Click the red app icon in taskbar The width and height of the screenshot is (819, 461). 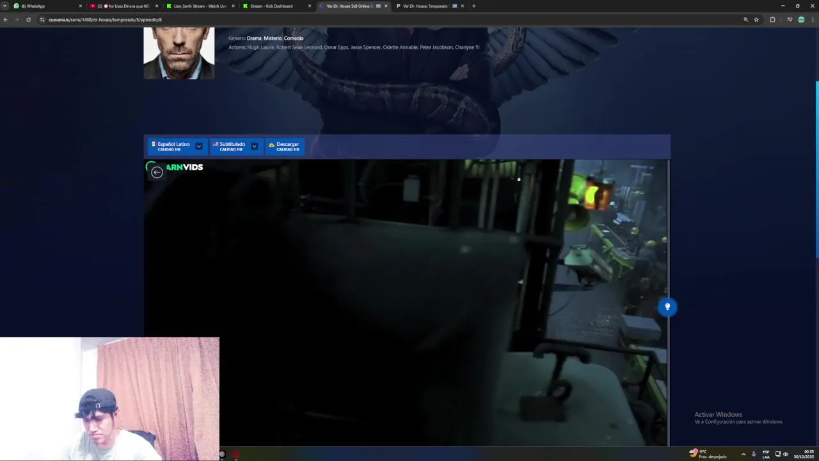pyautogui.click(x=236, y=454)
